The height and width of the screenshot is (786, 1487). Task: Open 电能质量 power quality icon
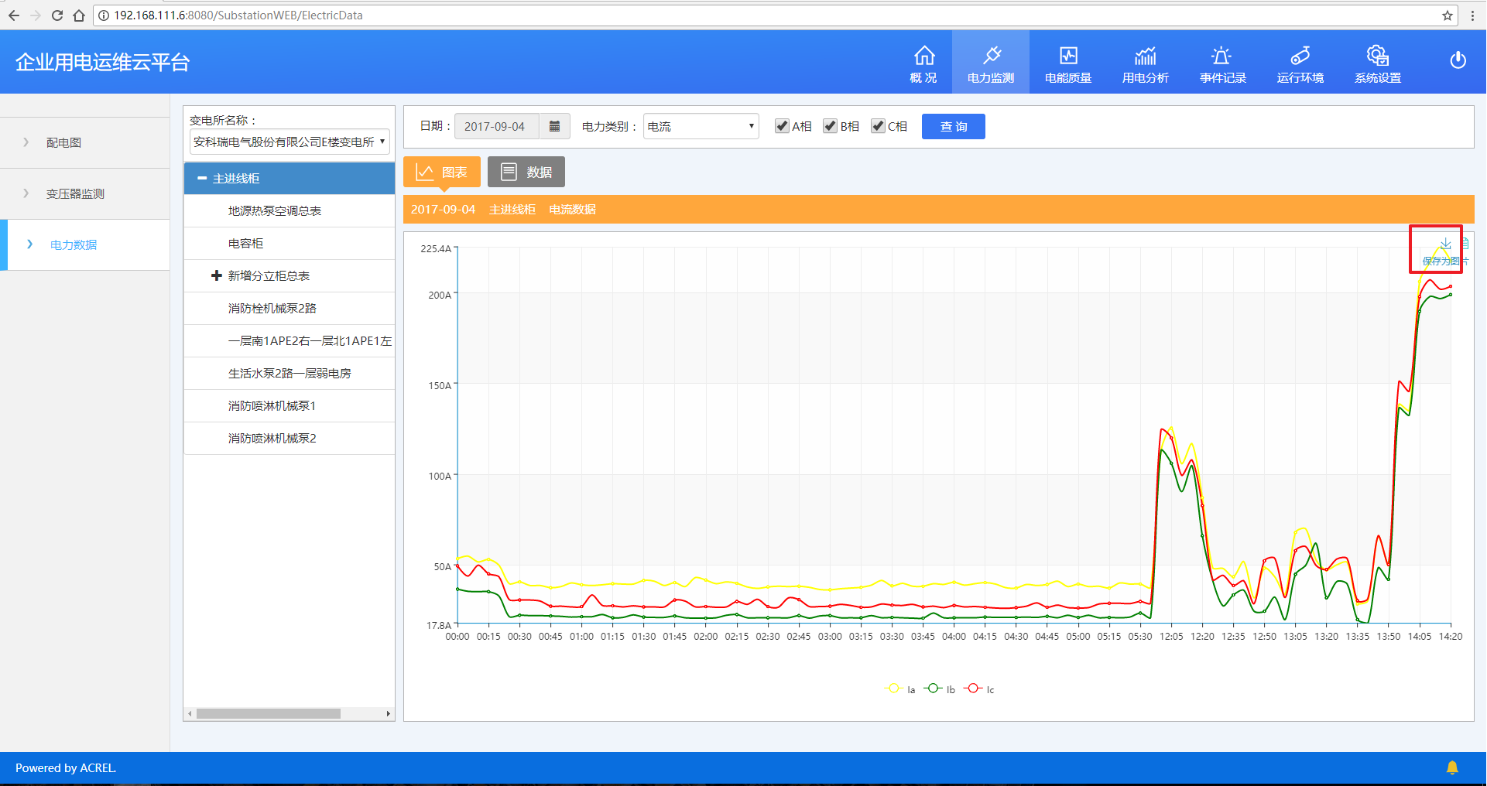(1068, 56)
